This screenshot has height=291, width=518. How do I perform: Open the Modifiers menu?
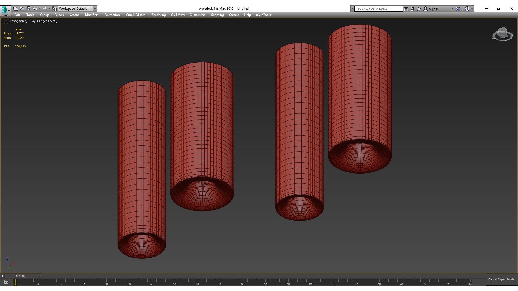point(91,15)
